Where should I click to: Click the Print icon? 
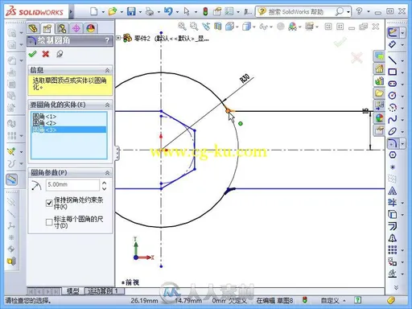point(150,11)
